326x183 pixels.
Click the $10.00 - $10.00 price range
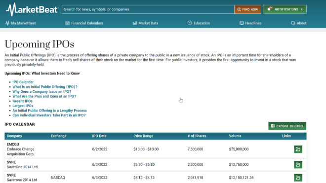[146, 149]
